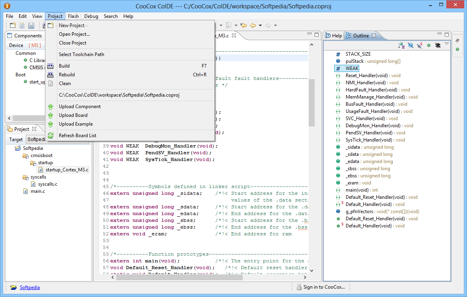This screenshot has height=297, width=467.
Task: Click the editor horizontal scrollbar thumb
Action: [x=179, y=278]
